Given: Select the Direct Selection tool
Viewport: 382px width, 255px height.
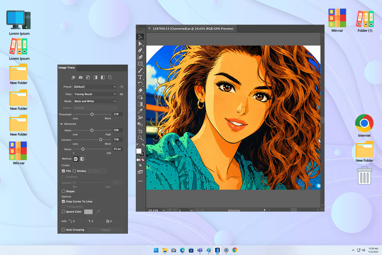Looking at the screenshot, I should coord(140,44).
